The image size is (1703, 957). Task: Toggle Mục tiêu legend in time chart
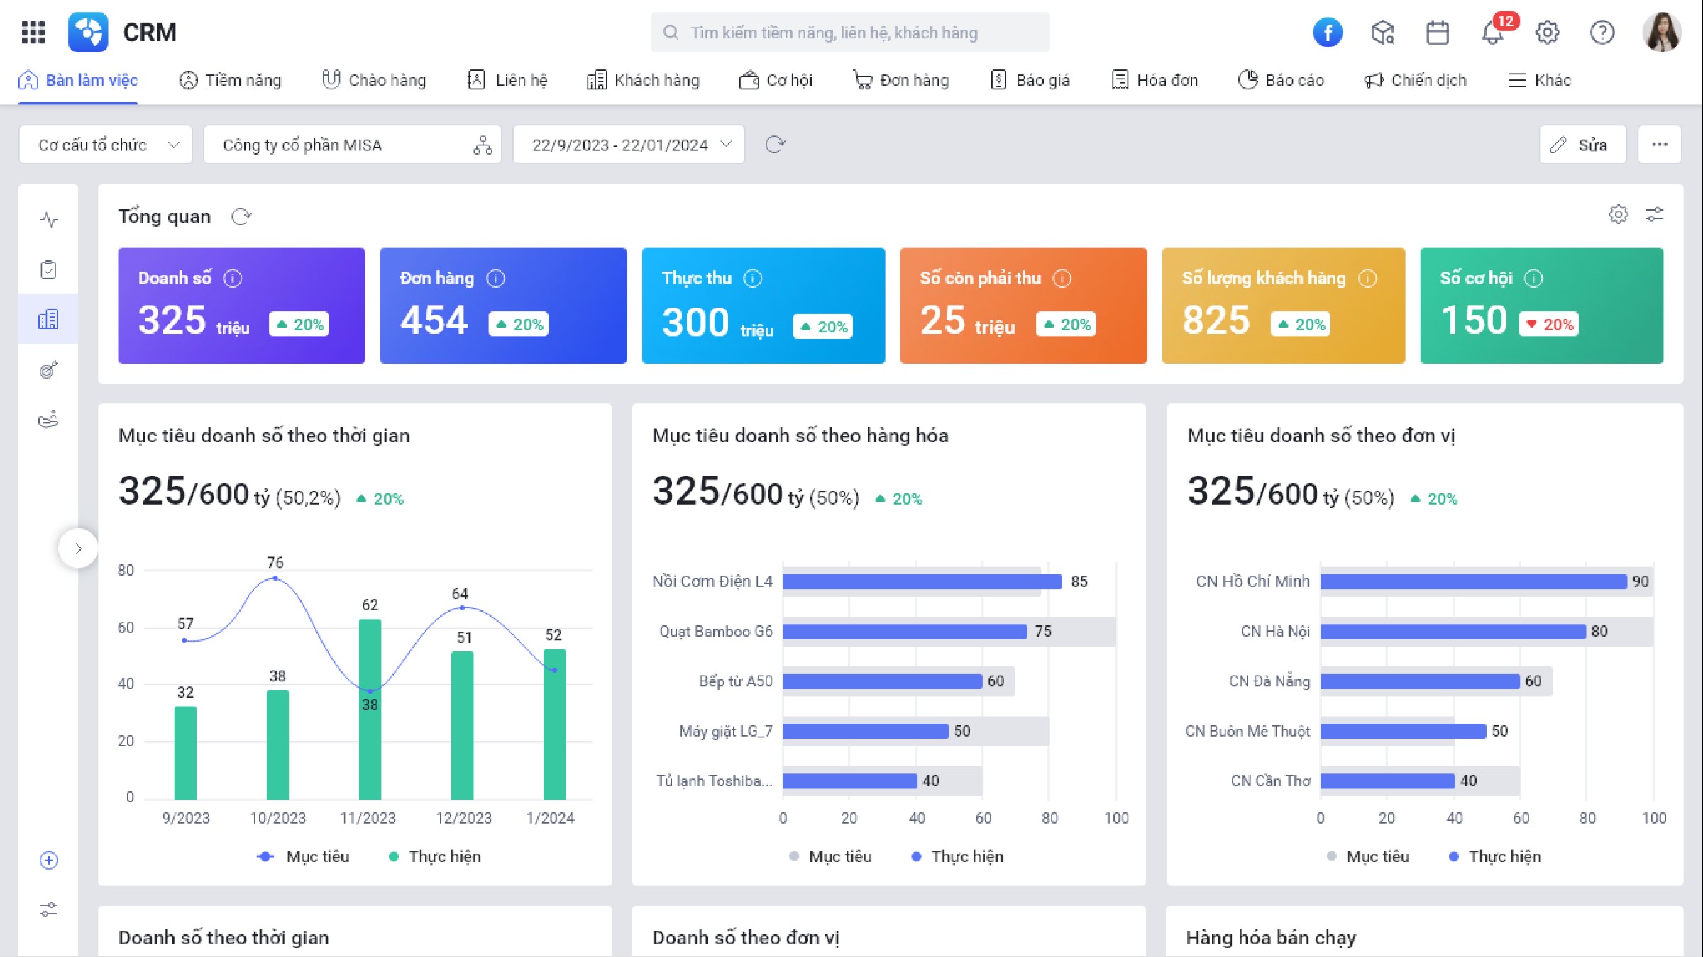tap(304, 856)
